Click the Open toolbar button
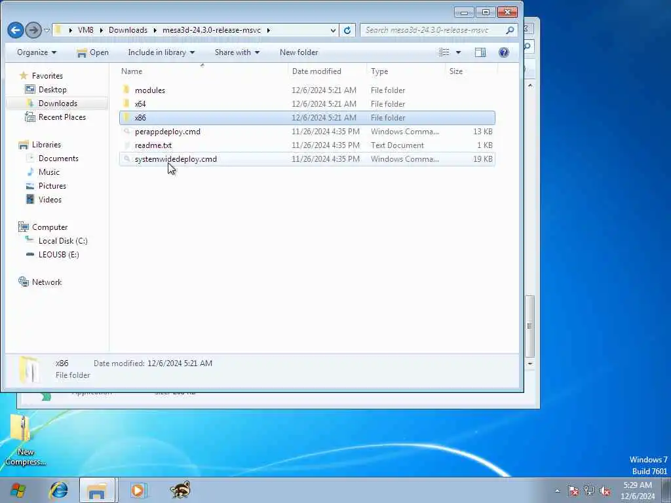 click(x=92, y=52)
